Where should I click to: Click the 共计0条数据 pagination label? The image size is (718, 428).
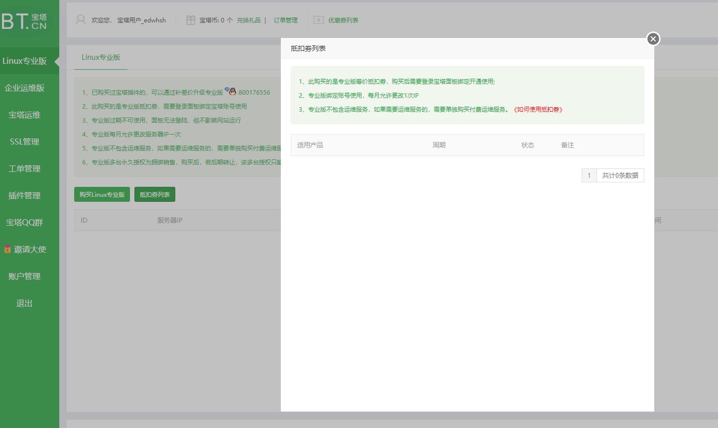[x=620, y=175]
